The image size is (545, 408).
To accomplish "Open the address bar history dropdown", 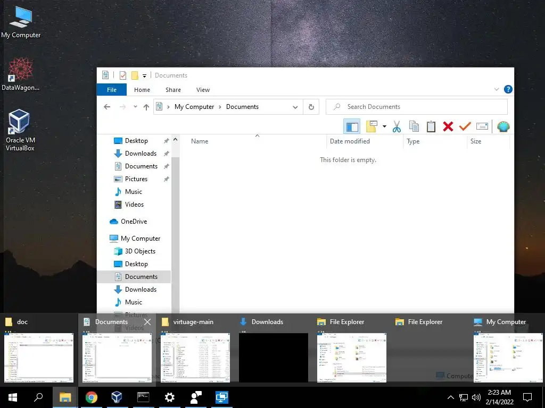I will click(295, 107).
